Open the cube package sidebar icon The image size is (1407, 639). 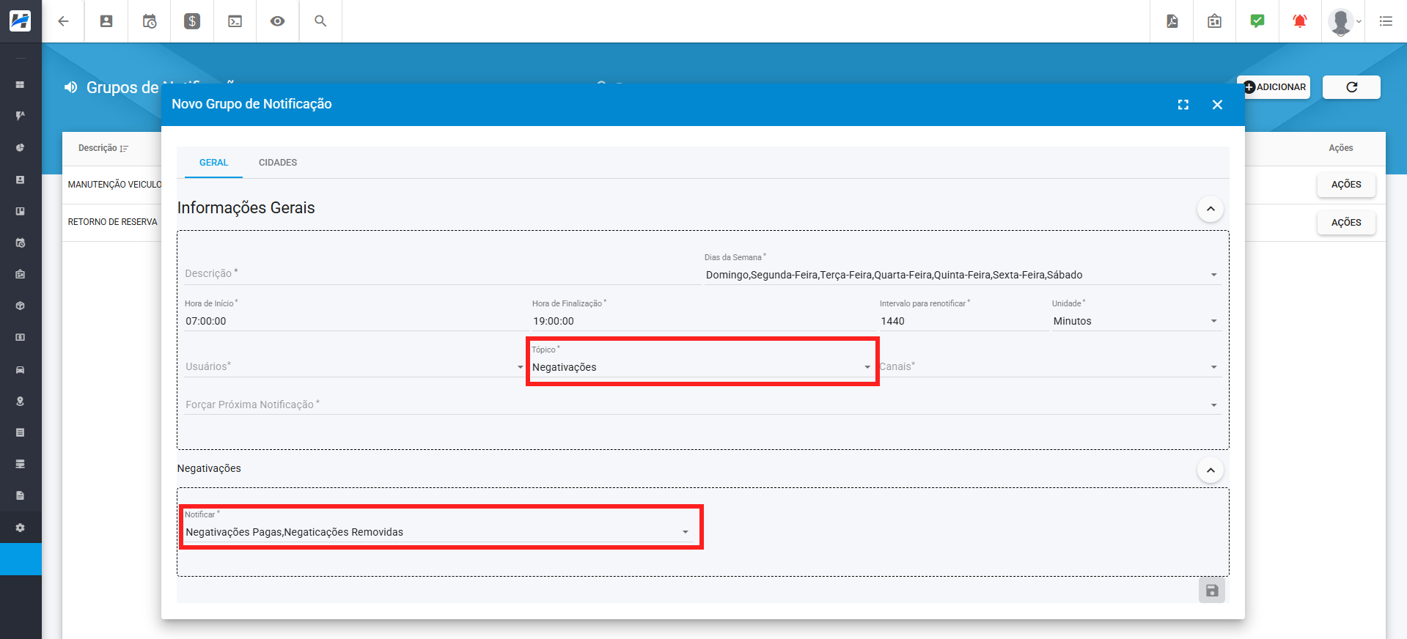21,306
